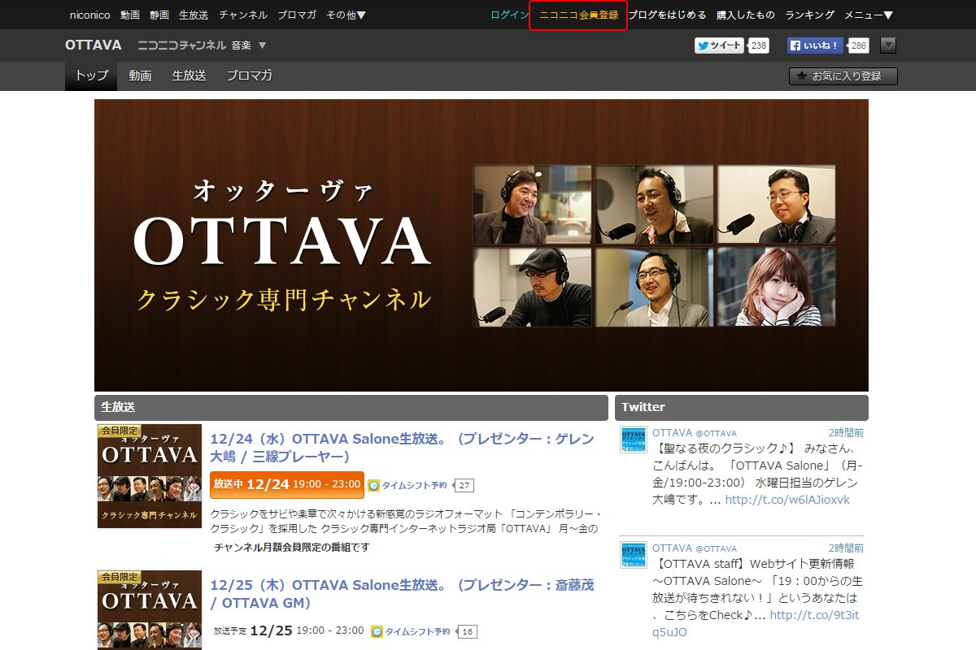Select the 生放送 channel tab
This screenshot has height=650, width=976.
point(189,76)
